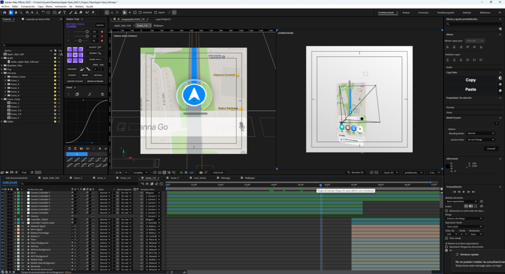The width and height of the screenshot is (505, 274).
Task: Go to Home screen via house icon
Action: (x=5, y=13)
